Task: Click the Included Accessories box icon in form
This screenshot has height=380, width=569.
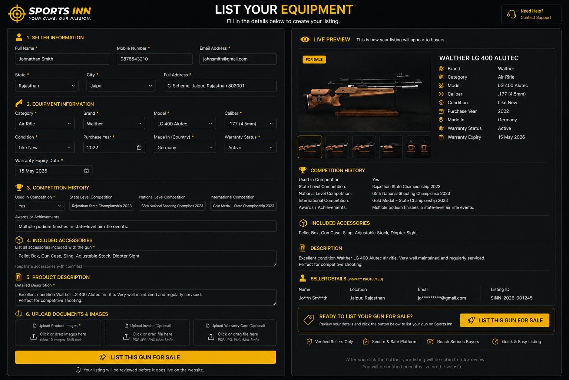Action: pos(19,240)
